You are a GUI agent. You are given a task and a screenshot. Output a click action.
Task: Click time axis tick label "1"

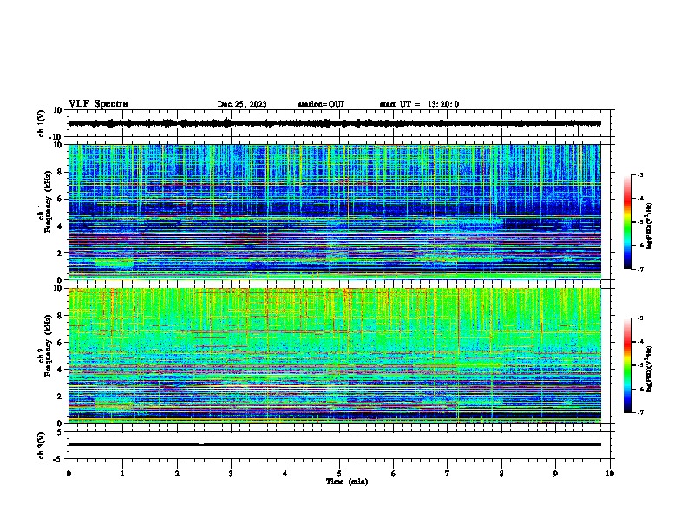pyautogui.click(x=122, y=474)
